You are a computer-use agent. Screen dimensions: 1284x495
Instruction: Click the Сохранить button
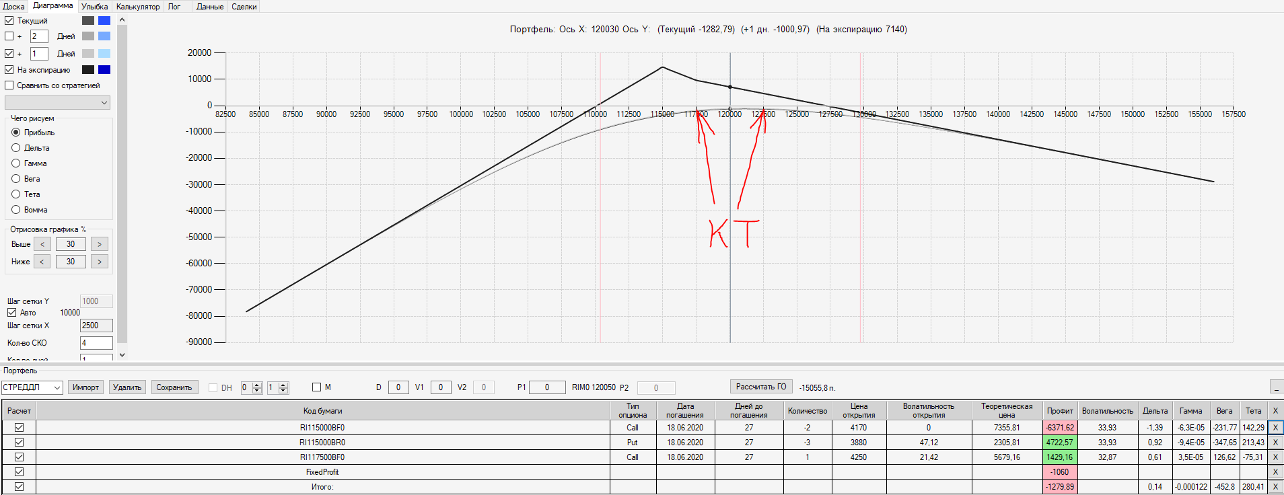(174, 387)
